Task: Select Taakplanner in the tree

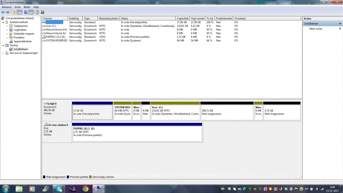Action: tap(21, 26)
